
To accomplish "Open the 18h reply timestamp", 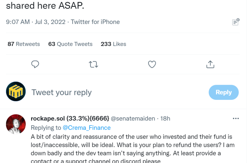I will pyautogui.click(x=165, y=118).
